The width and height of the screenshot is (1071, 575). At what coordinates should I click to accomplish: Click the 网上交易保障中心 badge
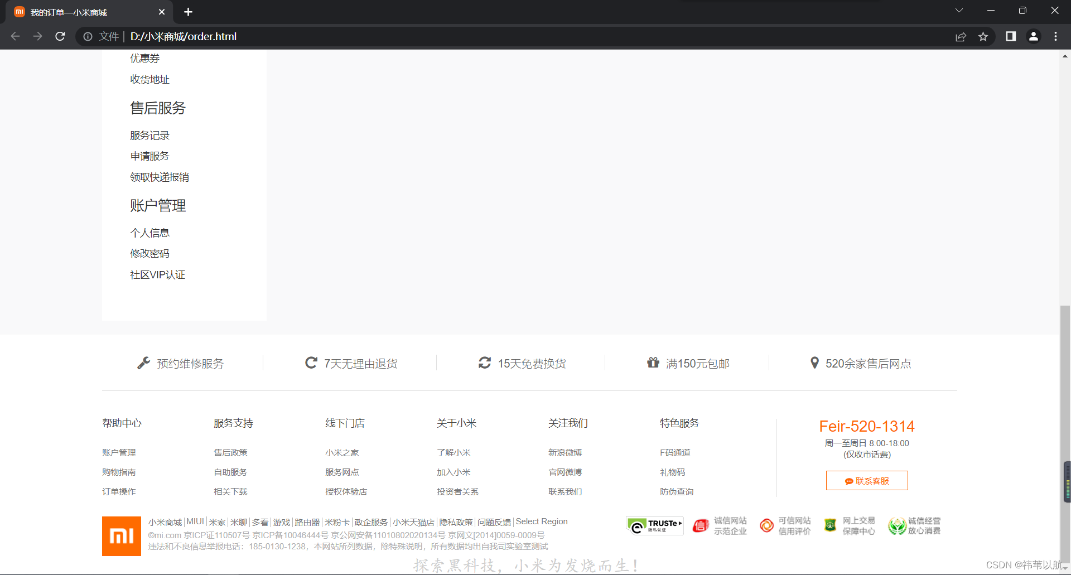coord(850,525)
